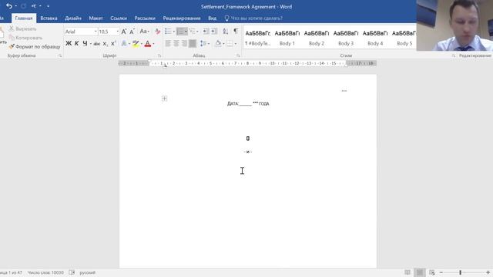Switch to the Ссылки tab
Image resolution: width=493 pixels, height=277 pixels.
[119, 18]
